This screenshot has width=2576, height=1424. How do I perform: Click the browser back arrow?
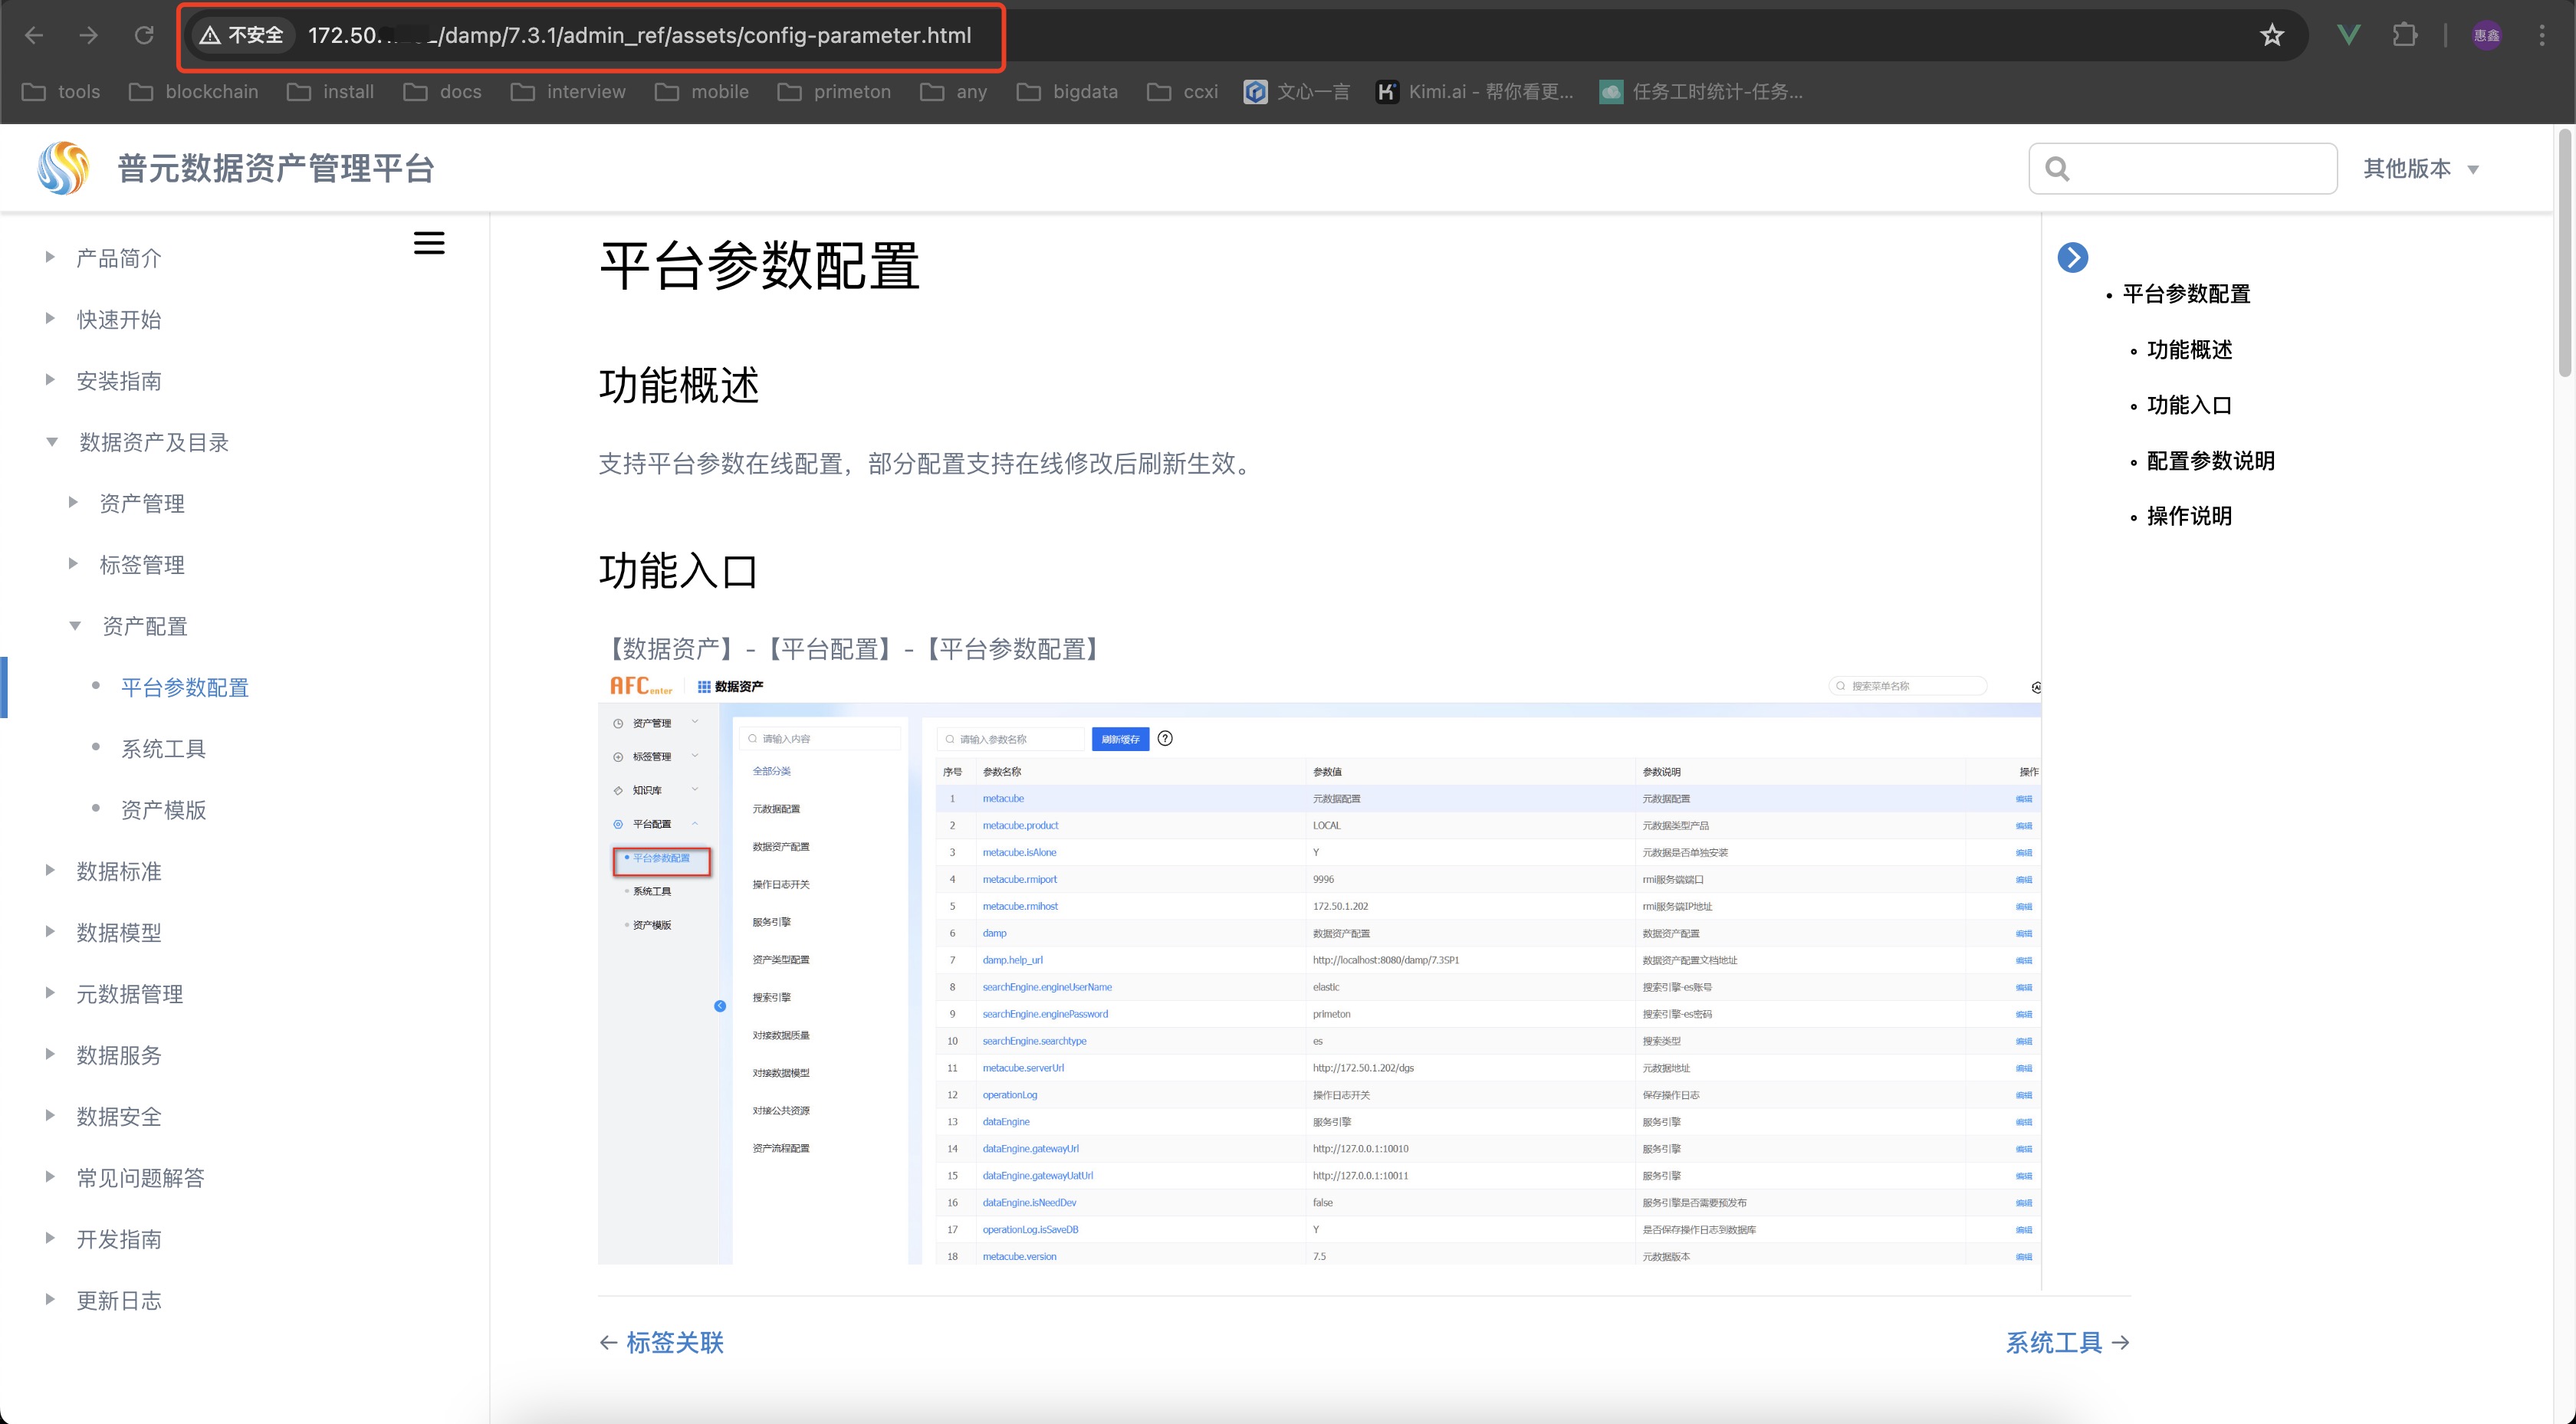(x=34, y=35)
